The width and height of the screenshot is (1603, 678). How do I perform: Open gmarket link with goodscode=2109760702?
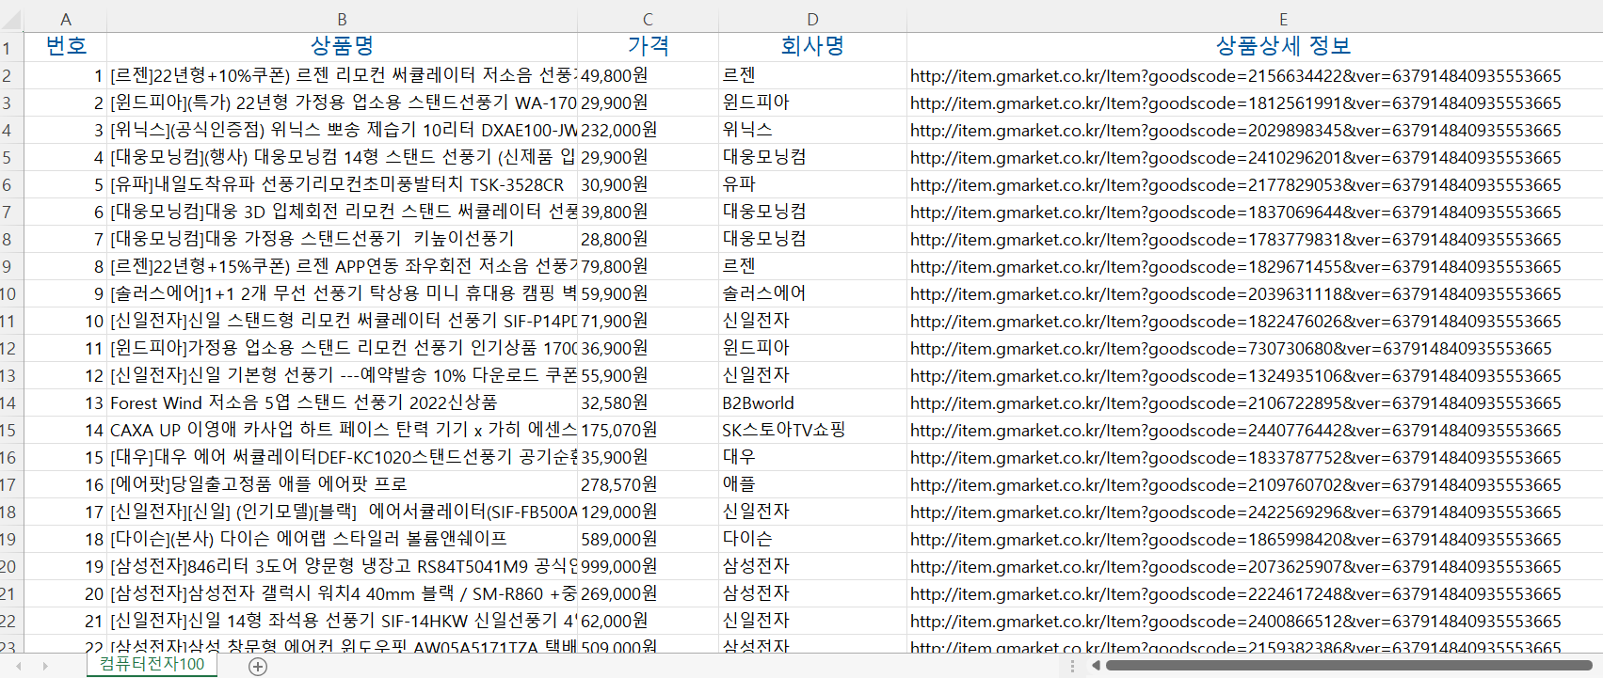coord(1235,485)
